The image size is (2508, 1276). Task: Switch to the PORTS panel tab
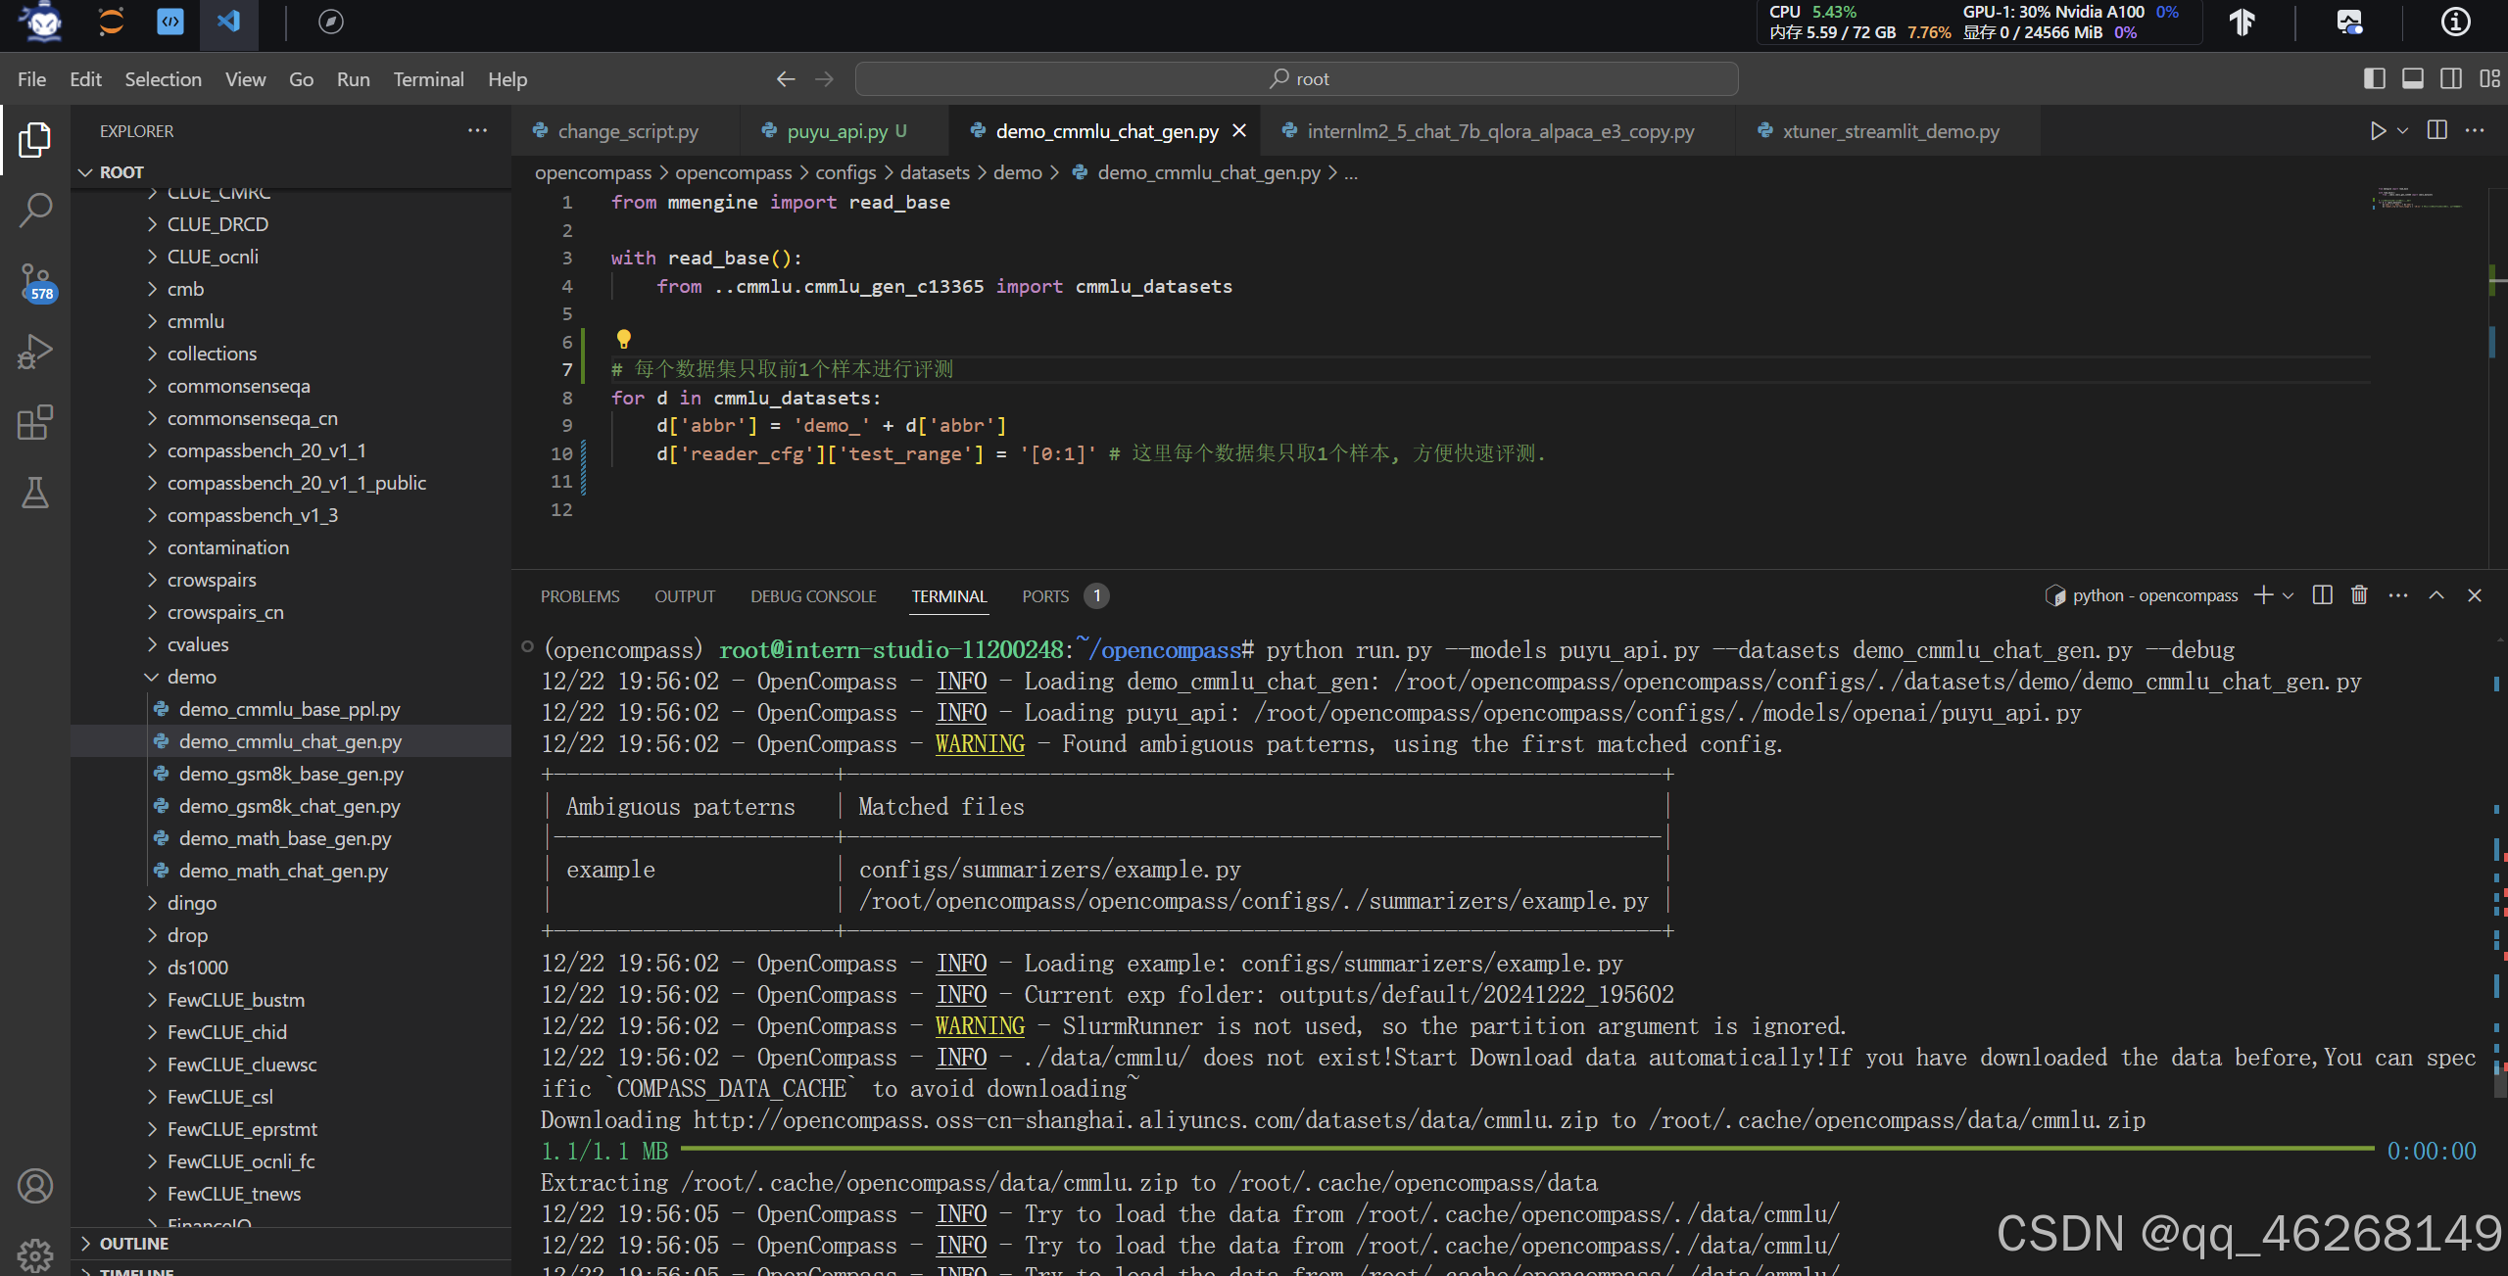pyautogui.click(x=1044, y=596)
